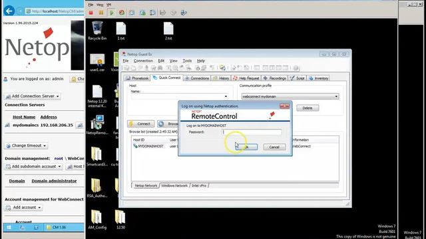
Task: Switch to the Connections tab
Action: pyautogui.click(x=197, y=78)
